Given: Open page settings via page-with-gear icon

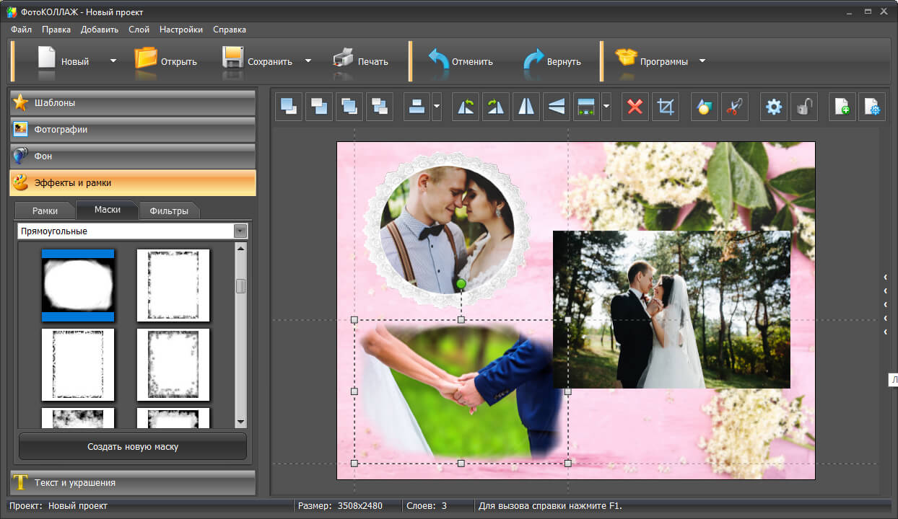Looking at the screenshot, I should [x=873, y=107].
